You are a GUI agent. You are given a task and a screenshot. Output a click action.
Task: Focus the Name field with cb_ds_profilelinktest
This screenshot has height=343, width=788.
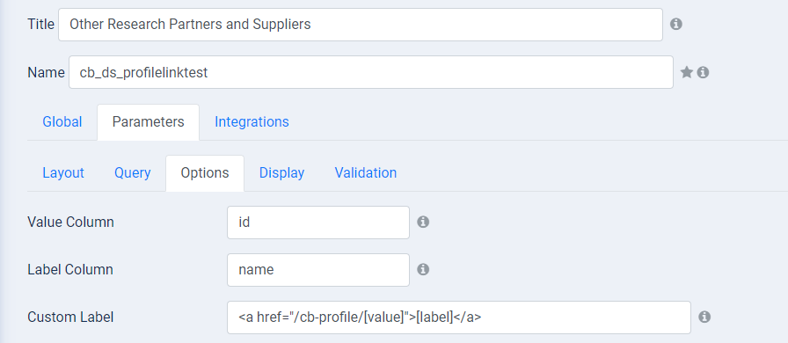(371, 72)
